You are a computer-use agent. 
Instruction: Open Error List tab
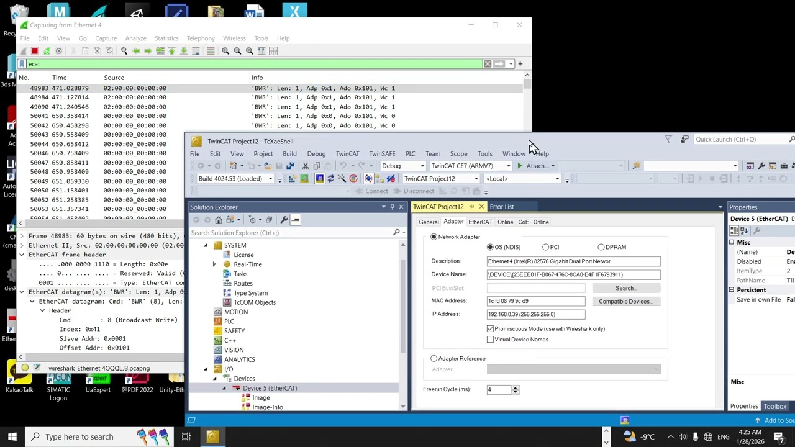pyautogui.click(x=501, y=207)
